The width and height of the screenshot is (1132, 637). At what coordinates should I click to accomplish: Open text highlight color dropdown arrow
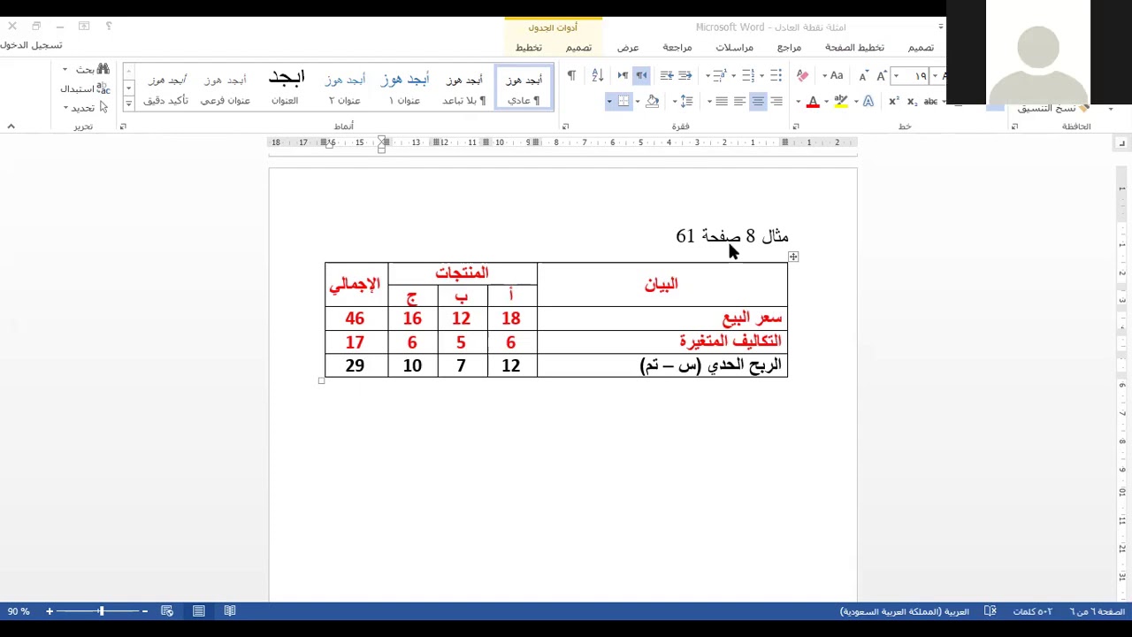tap(826, 102)
